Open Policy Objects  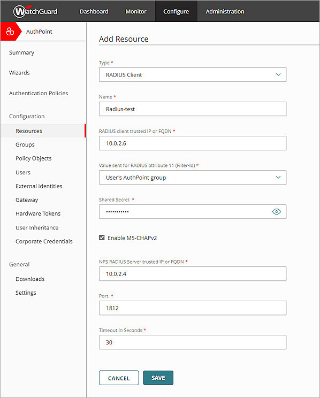tap(34, 158)
